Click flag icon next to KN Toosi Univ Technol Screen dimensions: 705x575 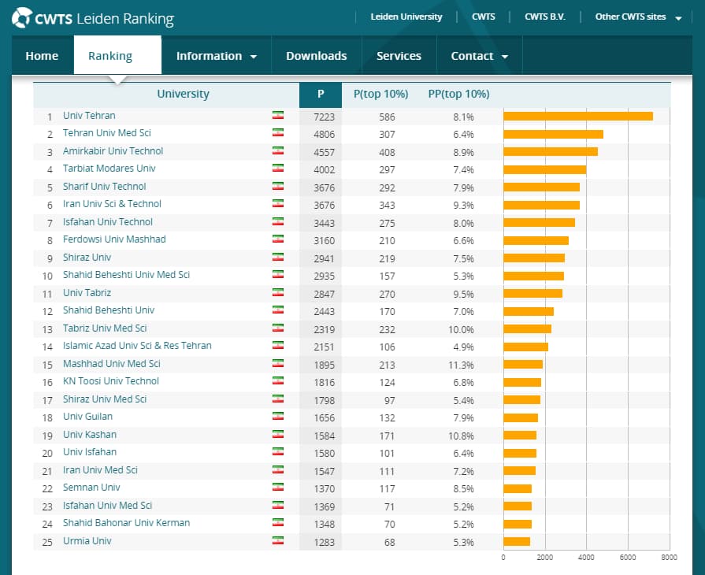pyautogui.click(x=278, y=380)
